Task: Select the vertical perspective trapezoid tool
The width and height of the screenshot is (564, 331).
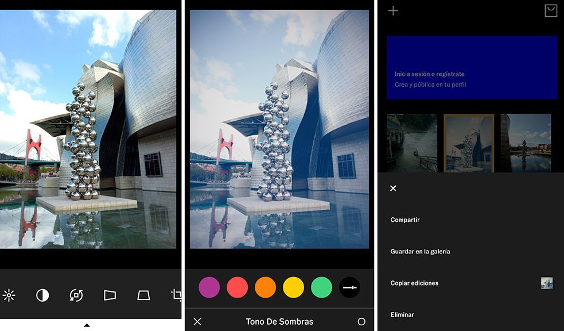Action: click(x=143, y=295)
